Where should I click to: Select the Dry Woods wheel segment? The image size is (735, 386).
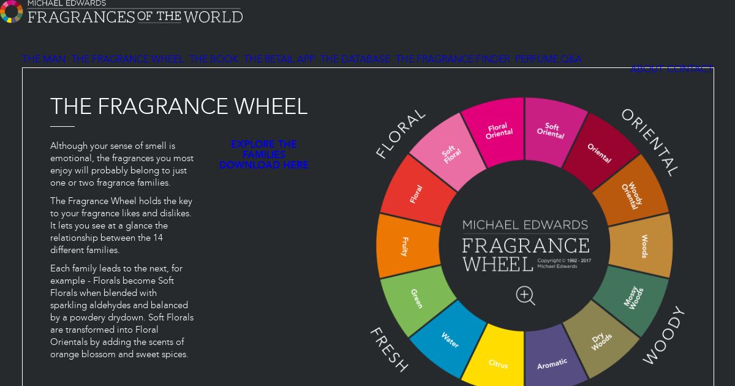(x=600, y=341)
